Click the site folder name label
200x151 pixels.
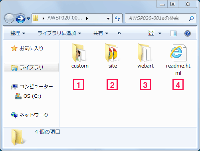[x=113, y=66]
